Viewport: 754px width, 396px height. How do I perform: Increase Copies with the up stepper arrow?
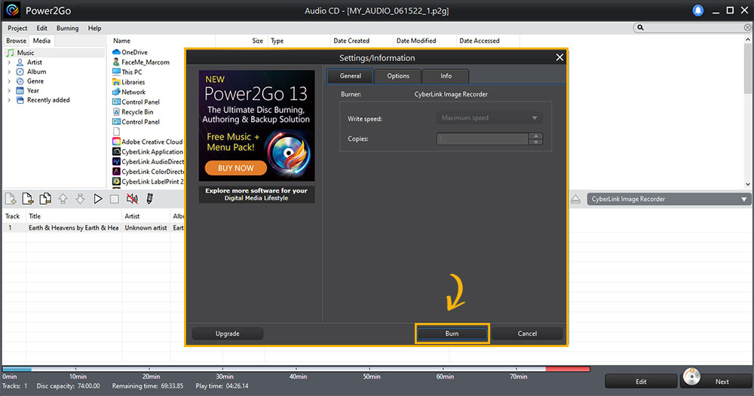click(535, 136)
